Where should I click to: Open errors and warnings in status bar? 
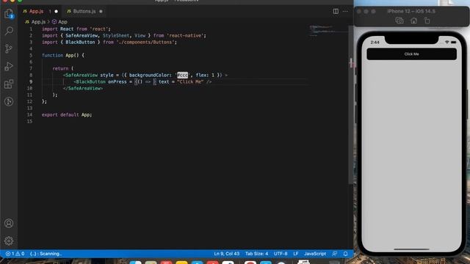coord(15,254)
